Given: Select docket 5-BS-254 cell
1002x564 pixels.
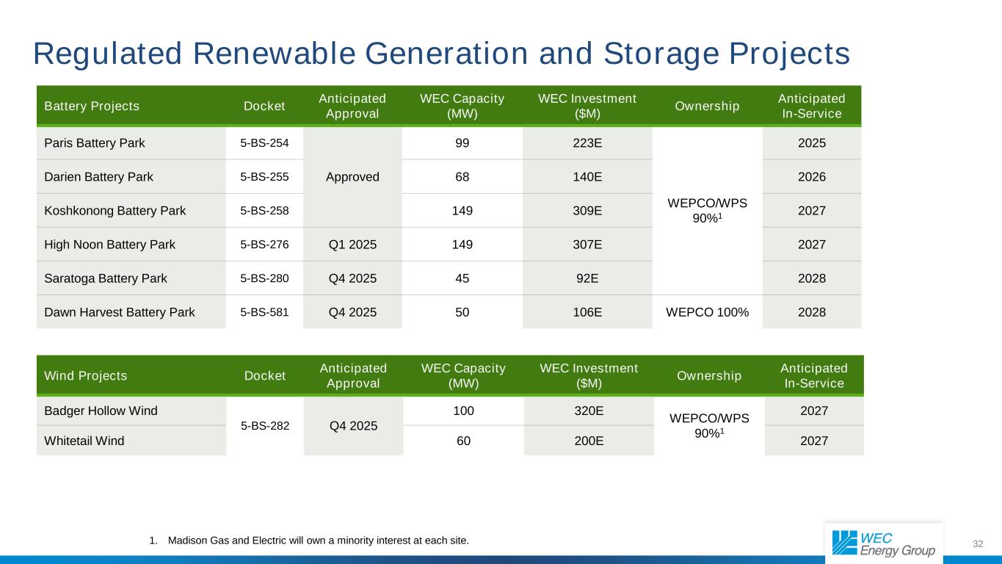Looking at the screenshot, I should (x=265, y=143).
